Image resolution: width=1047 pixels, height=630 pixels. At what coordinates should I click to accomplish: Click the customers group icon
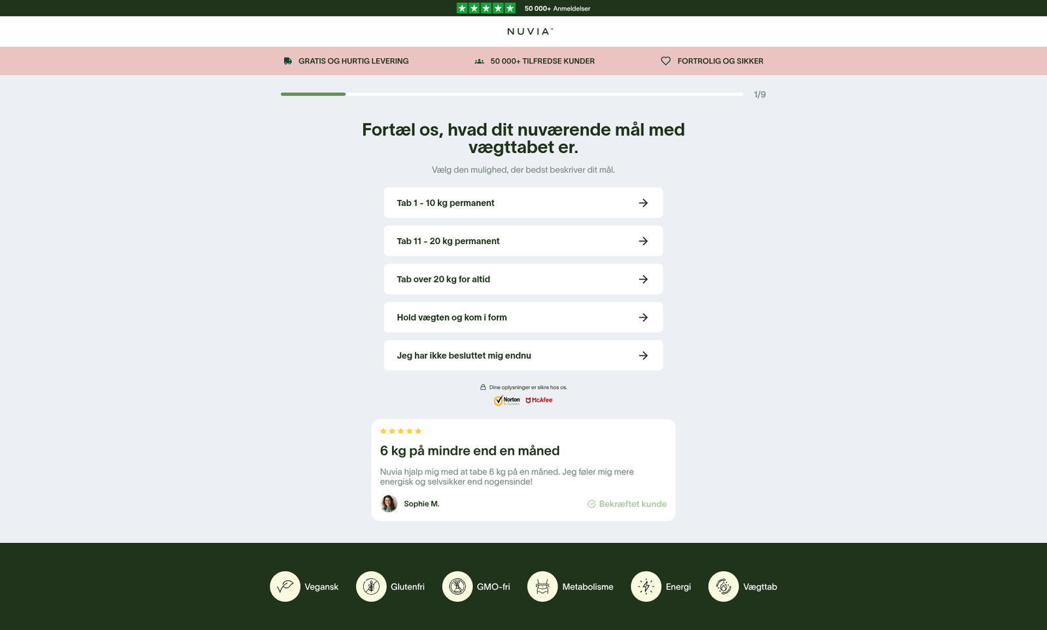click(479, 61)
